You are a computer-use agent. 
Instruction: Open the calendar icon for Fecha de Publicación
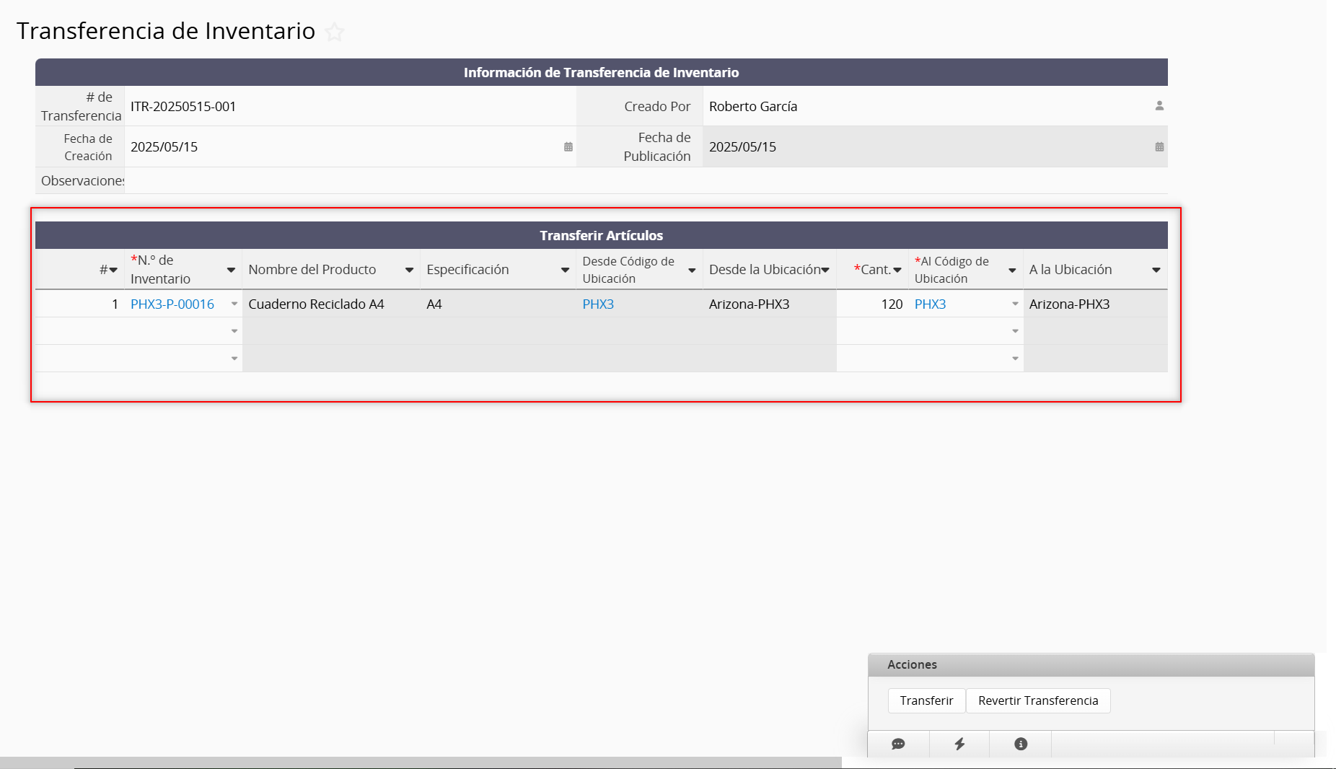point(1159,147)
